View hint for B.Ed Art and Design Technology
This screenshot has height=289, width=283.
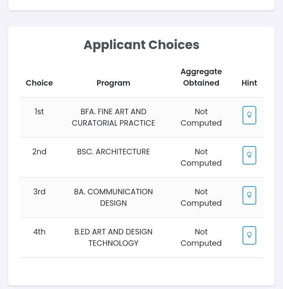click(249, 235)
